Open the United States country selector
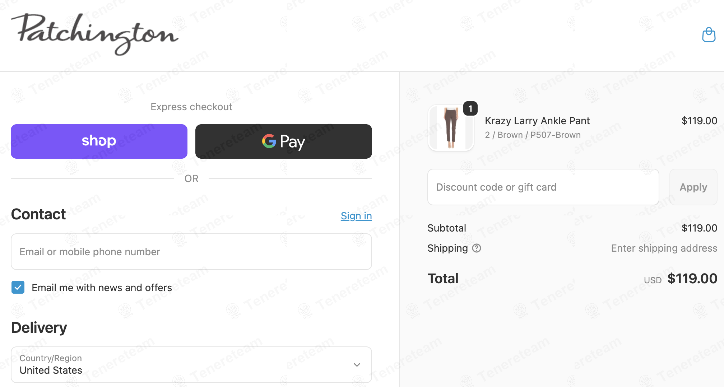The image size is (724, 387). click(x=191, y=365)
